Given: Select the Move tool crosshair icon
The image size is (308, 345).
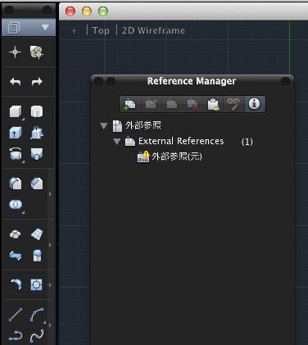Looking at the screenshot, I should pos(15,52).
